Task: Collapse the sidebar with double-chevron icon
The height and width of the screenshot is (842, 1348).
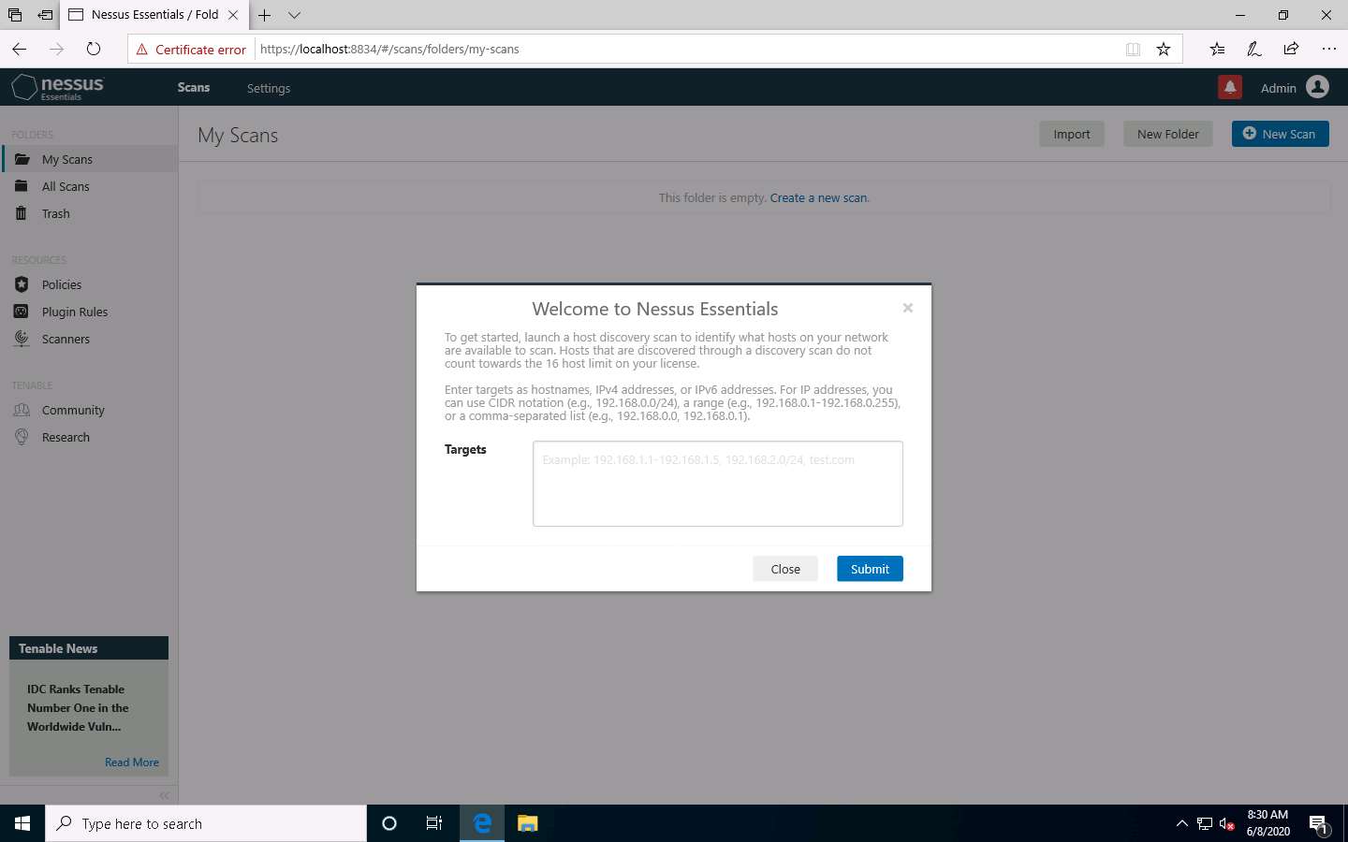Action: tap(165, 795)
